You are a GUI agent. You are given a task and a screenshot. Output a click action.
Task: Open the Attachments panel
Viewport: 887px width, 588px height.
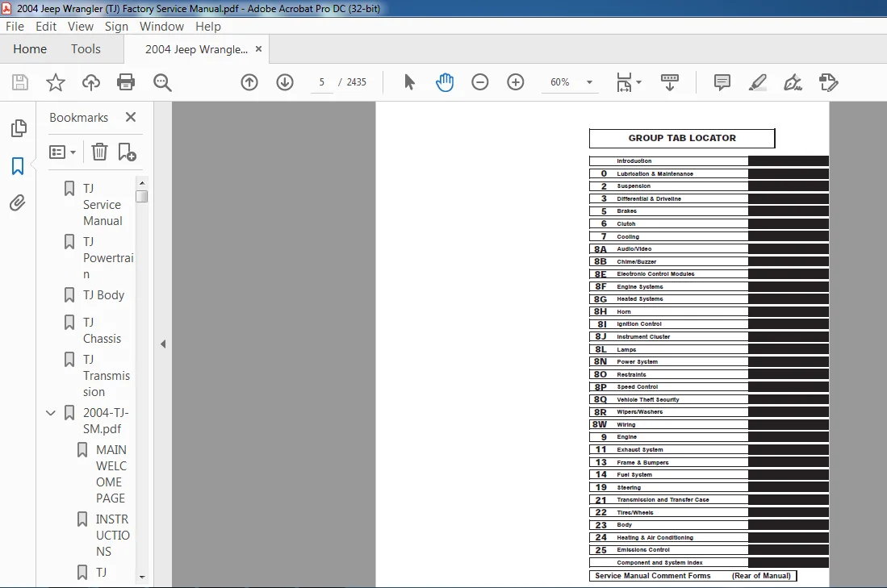coord(18,202)
